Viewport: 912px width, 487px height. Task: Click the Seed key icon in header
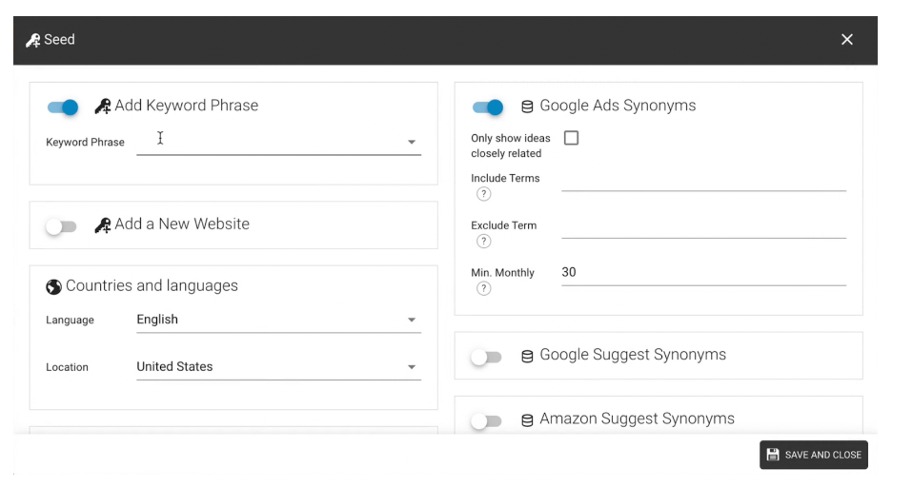point(32,40)
